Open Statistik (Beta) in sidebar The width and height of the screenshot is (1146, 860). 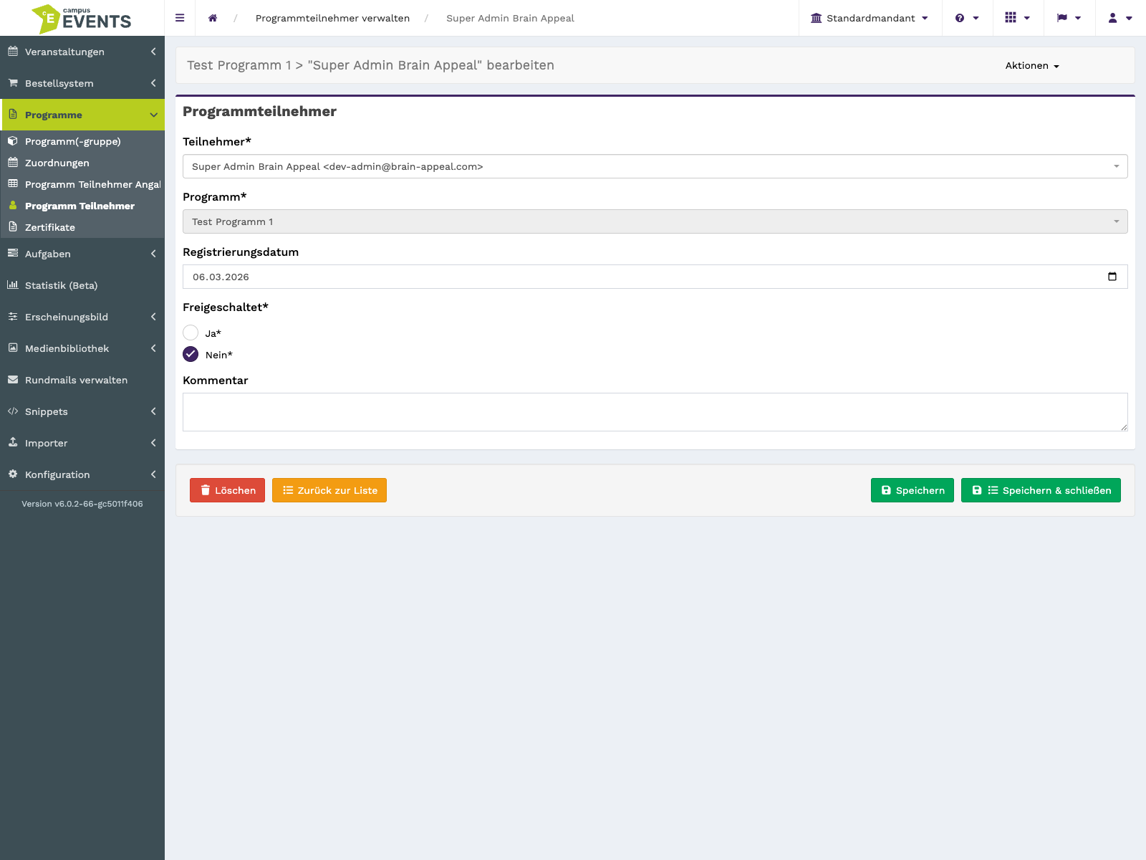82,285
